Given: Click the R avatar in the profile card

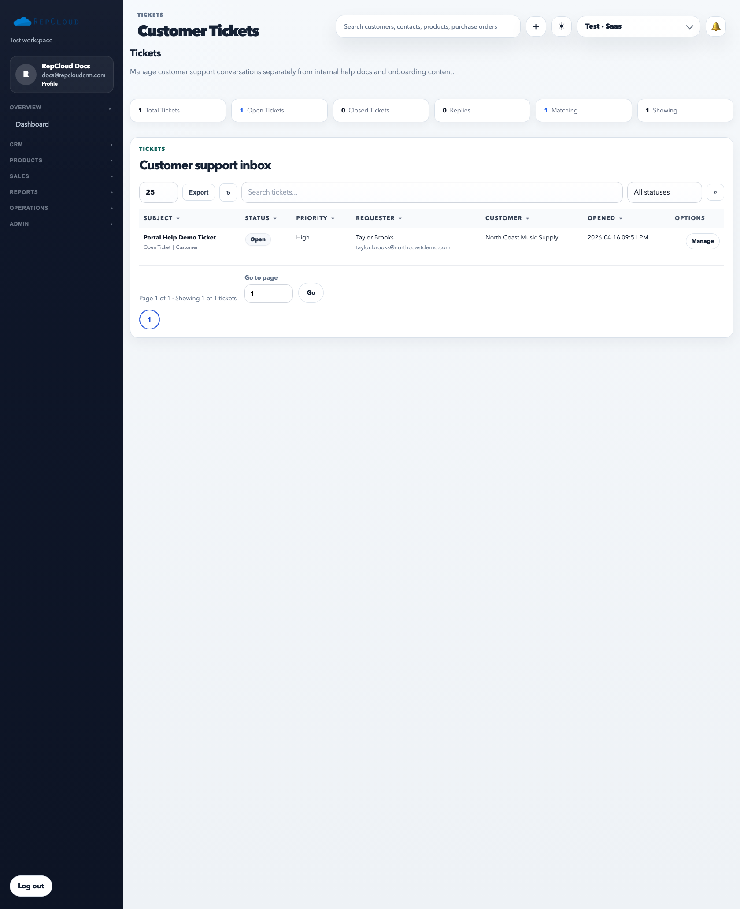Looking at the screenshot, I should [26, 74].
